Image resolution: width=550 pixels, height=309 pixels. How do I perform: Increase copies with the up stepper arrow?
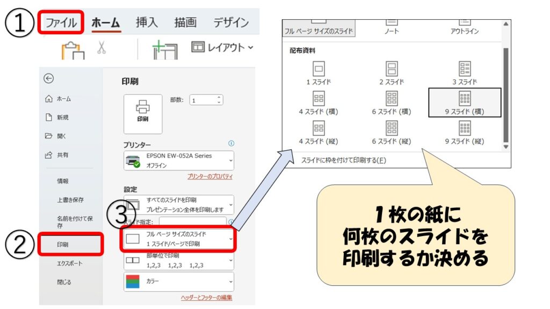(219, 98)
